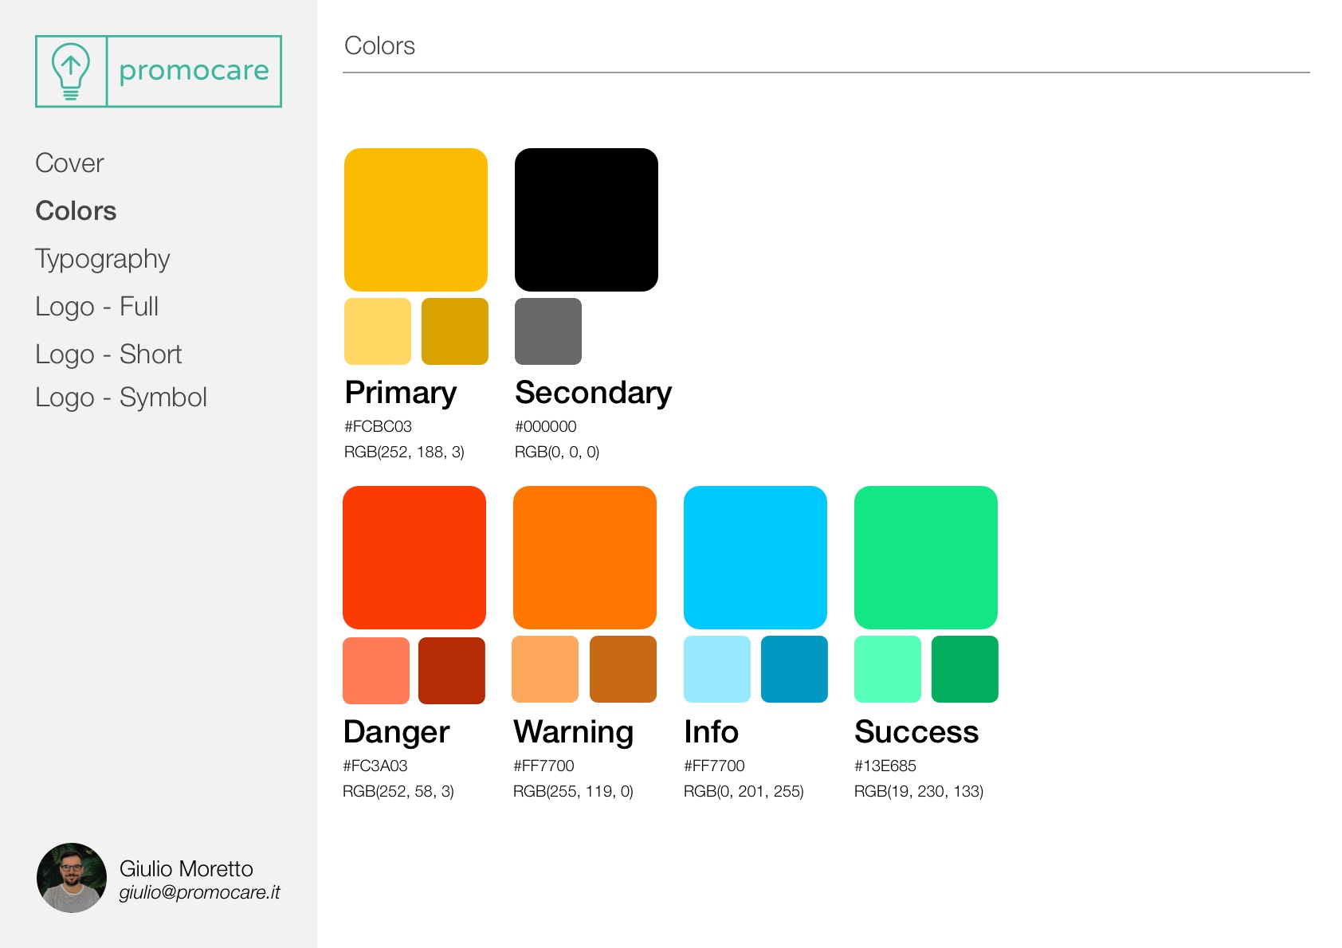Click the Success heading label
The width and height of the screenshot is (1342, 948).
(x=916, y=732)
